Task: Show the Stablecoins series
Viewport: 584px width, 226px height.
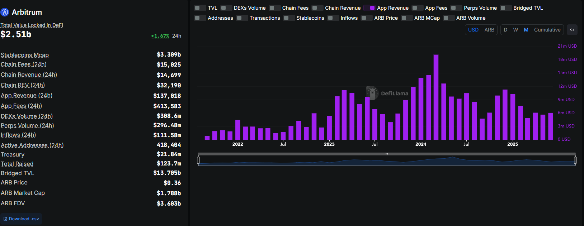Action: (289, 18)
